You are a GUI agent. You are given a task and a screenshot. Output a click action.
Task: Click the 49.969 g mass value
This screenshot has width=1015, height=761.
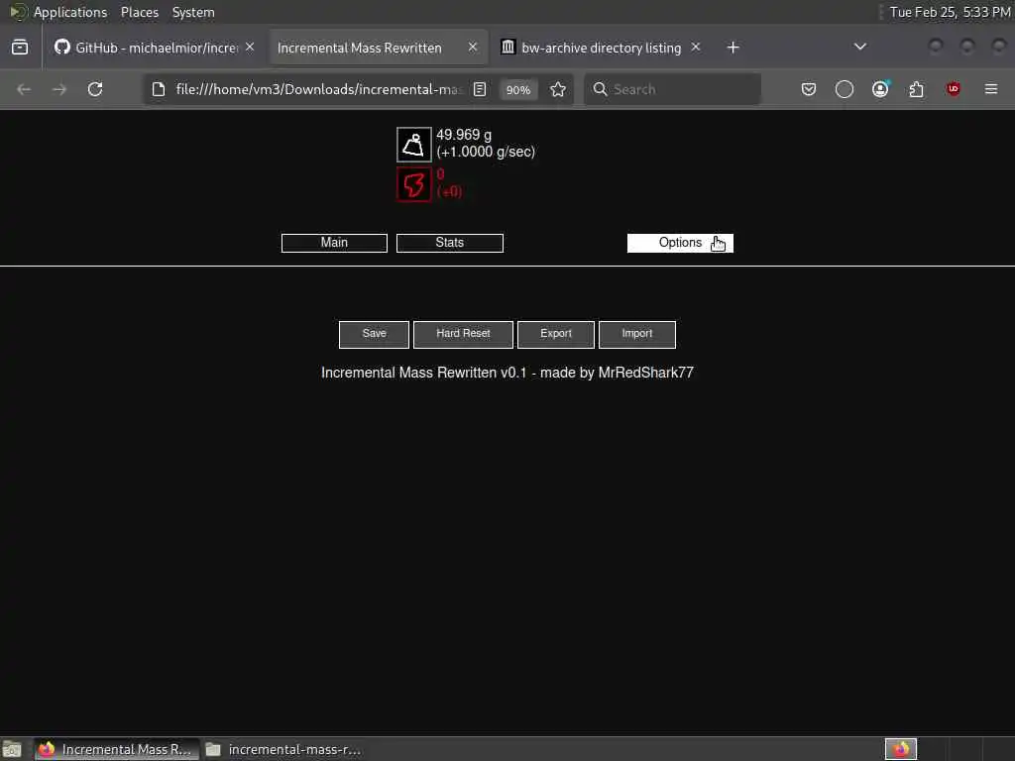pyautogui.click(x=464, y=135)
